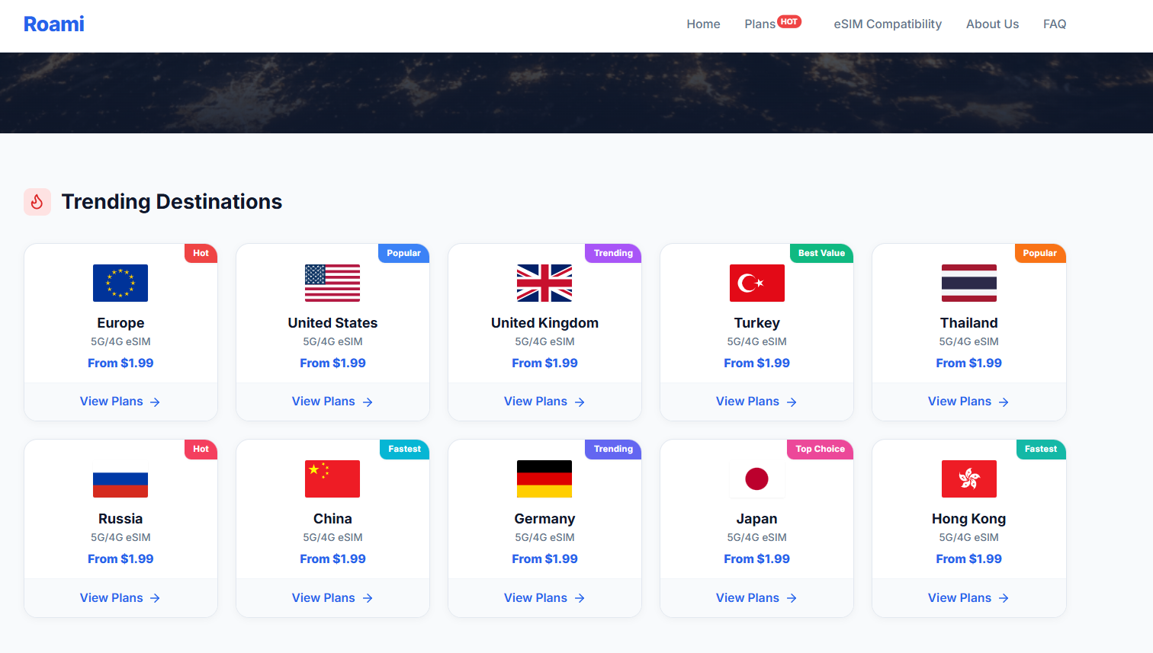Open the Plans menu item
Screen dimensions: 1153x653
tap(760, 24)
